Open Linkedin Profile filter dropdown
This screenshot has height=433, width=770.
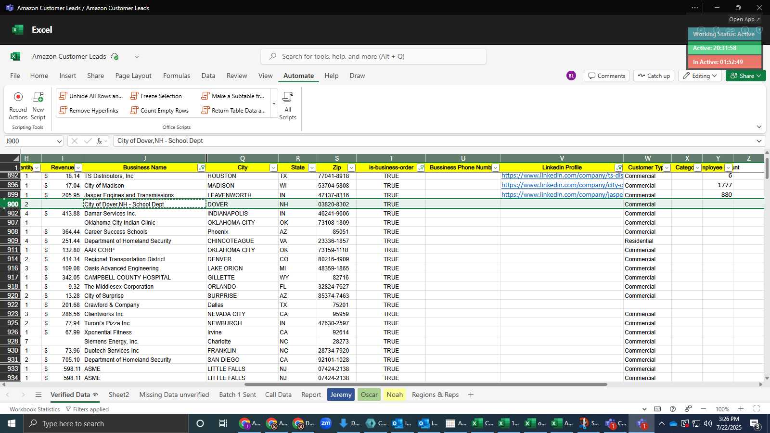619,168
